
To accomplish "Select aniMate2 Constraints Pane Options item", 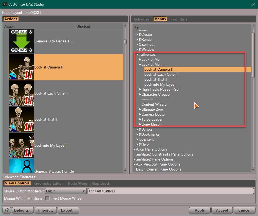I will [164, 154].
